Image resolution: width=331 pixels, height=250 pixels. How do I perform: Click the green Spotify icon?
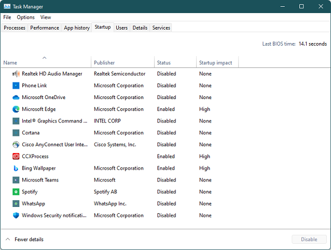tap(16, 192)
